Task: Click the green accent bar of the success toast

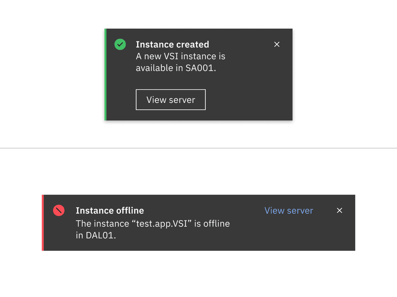Action: (105, 75)
